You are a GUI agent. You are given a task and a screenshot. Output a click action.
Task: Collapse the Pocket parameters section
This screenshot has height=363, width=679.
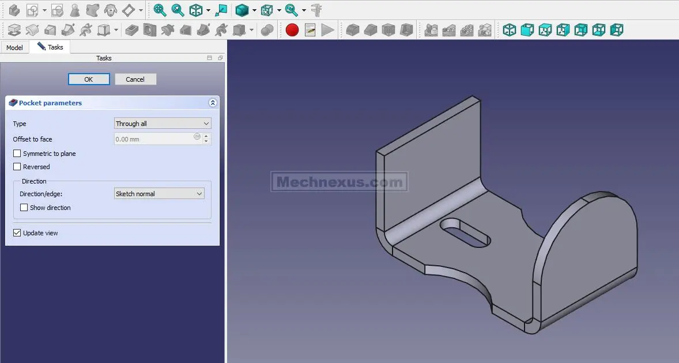click(212, 103)
